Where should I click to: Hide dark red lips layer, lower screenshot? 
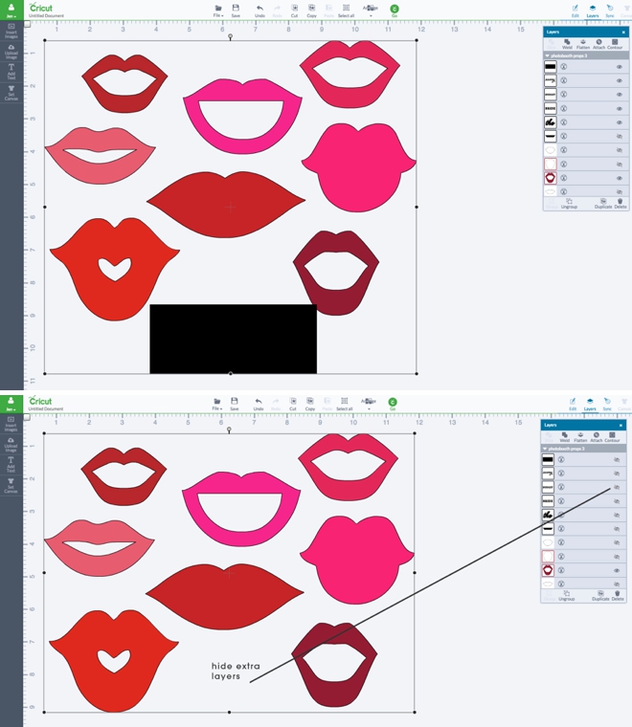point(617,570)
